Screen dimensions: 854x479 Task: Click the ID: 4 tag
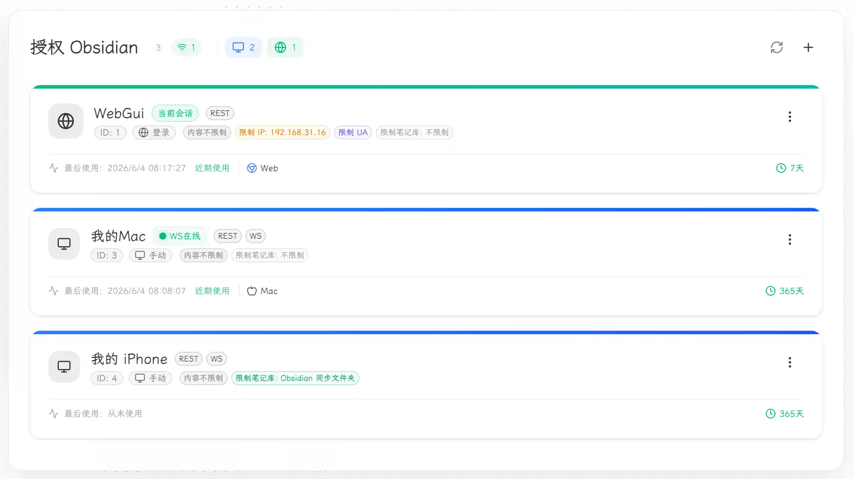pos(107,378)
